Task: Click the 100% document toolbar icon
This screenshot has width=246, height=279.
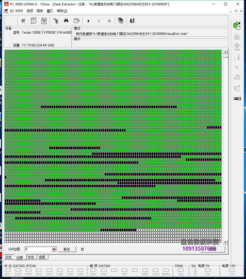Action: click(44, 21)
